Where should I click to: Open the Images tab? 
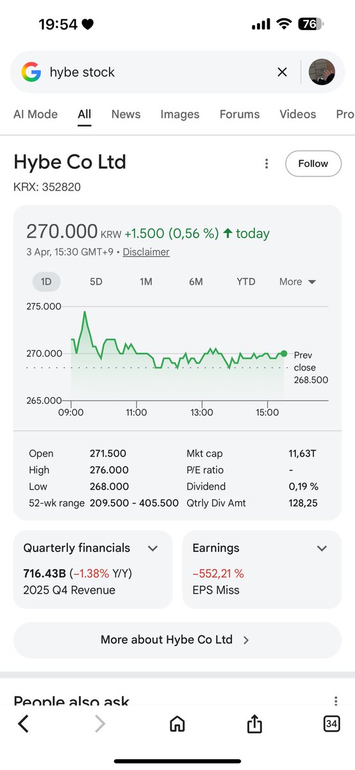180,114
